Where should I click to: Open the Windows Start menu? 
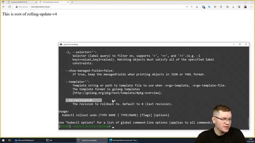pos(3,140)
